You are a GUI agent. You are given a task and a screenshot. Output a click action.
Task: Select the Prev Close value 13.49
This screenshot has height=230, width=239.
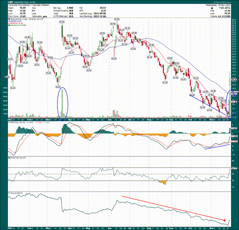pos(23,16)
